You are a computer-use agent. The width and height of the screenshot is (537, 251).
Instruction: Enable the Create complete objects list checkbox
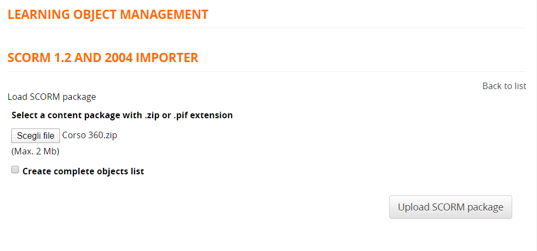click(x=15, y=170)
